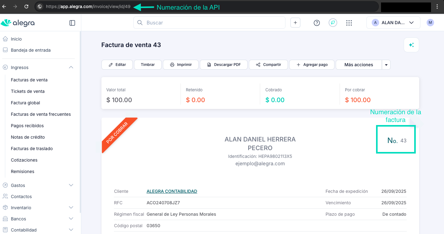This screenshot has height=234, width=444.
Task: Collapse the Ingresos section chevron
Action: point(71,67)
